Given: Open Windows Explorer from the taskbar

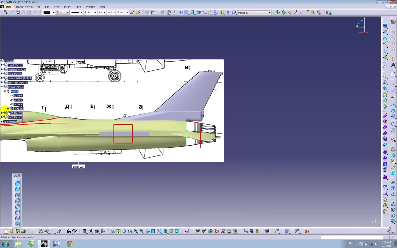Looking at the screenshot, I should (19, 244).
